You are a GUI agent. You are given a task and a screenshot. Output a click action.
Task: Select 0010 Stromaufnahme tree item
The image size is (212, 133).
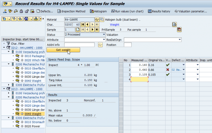pos(35,122)
